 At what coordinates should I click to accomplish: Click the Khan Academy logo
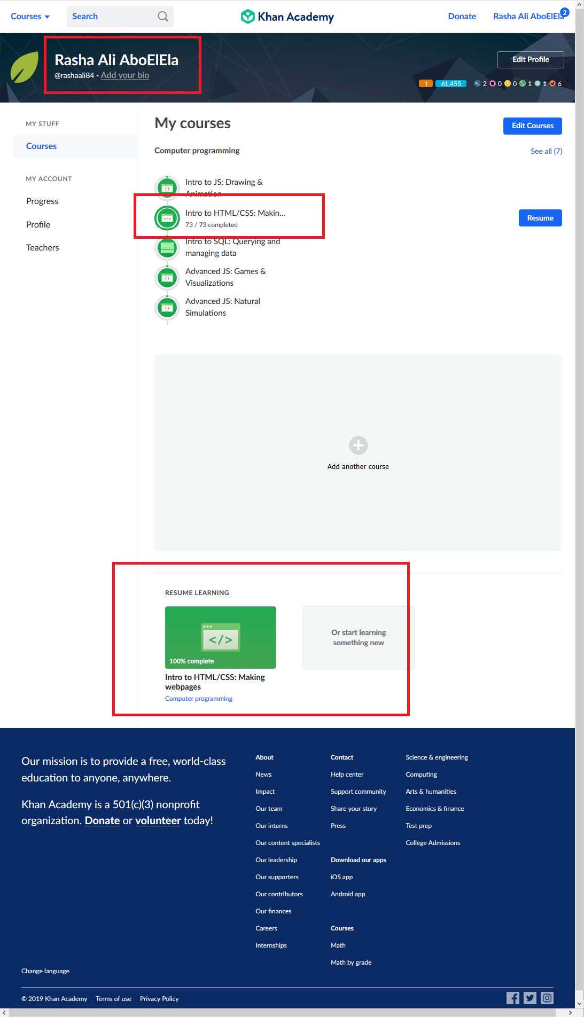coord(287,17)
